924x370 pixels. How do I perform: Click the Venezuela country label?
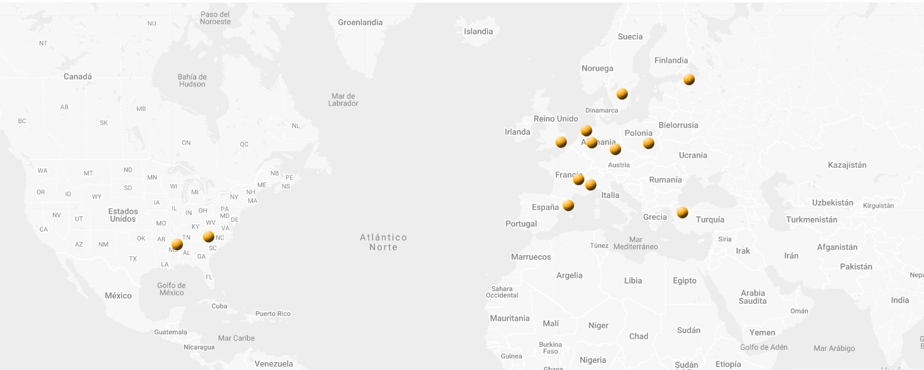(x=273, y=364)
